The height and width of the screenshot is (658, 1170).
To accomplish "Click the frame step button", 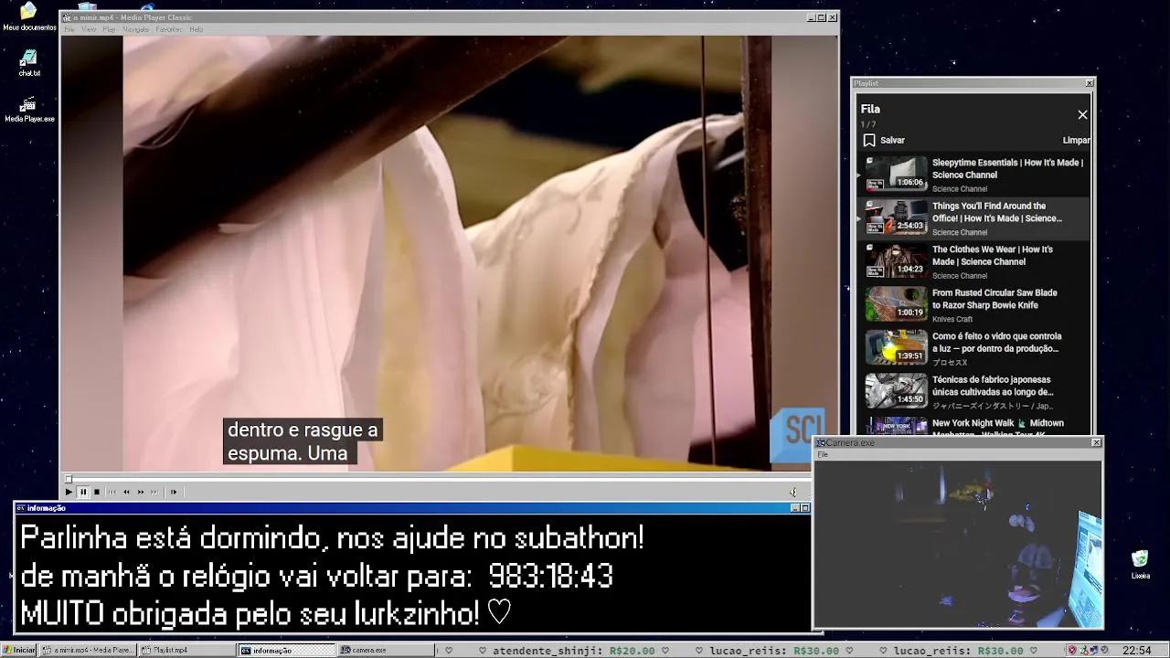I will coord(173,492).
